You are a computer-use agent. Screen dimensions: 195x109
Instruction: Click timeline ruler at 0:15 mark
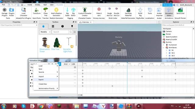140,64
